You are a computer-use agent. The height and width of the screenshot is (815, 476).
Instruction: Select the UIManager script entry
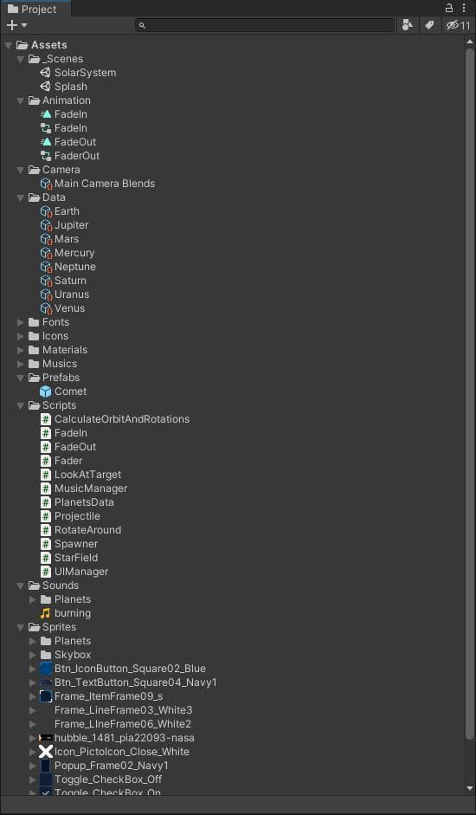click(x=81, y=572)
